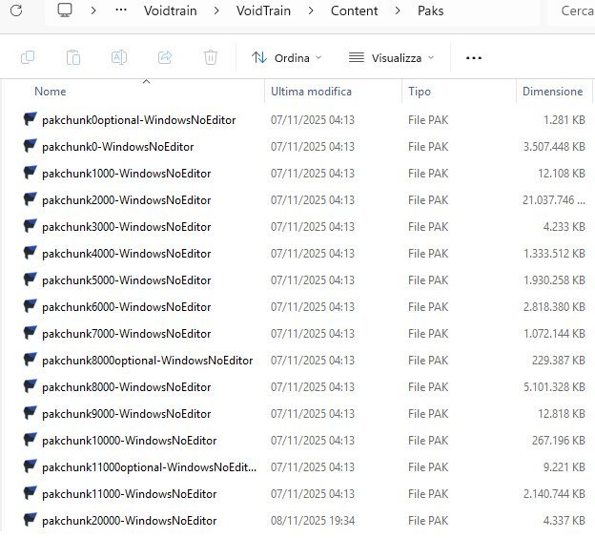Image resolution: width=595 pixels, height=538 pixels.
Task: Select file pakchunk1000-WindowsNoEditor
Action: [x=127, y=173]
